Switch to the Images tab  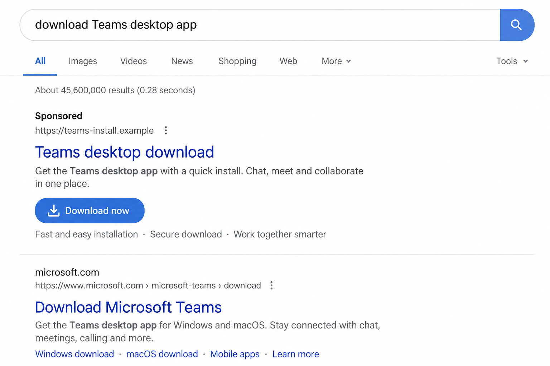pos(83,61)
